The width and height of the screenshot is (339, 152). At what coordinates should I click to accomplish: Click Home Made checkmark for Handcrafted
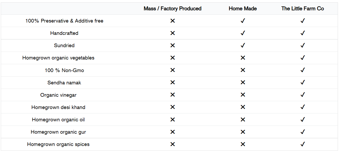pyautogui.click(x=243, y=33)
